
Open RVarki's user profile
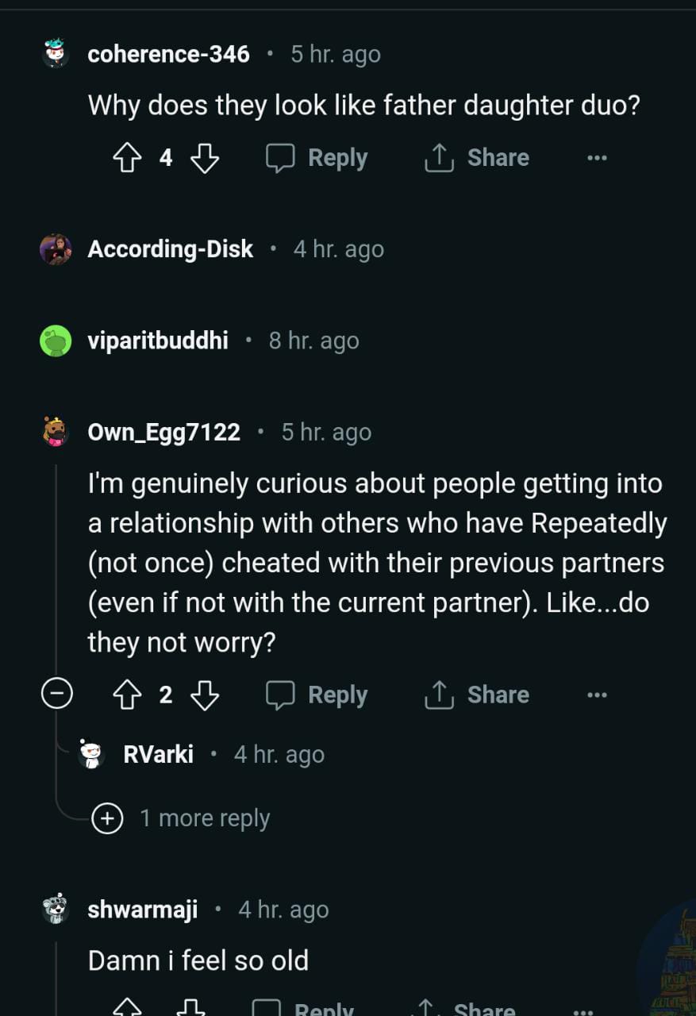pyautogui.click(x=158, y=754)
